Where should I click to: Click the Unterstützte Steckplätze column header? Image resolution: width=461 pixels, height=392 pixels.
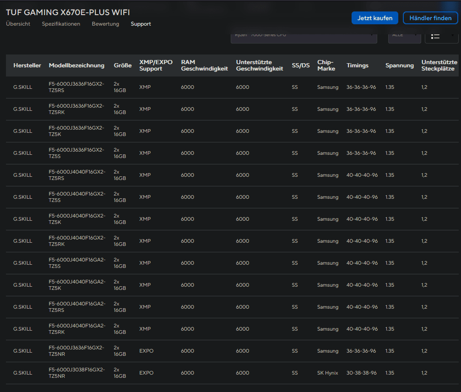439,65
